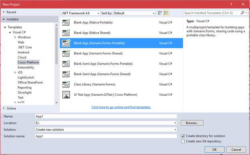Select Test in the templates tree

[x=20, y=98]
